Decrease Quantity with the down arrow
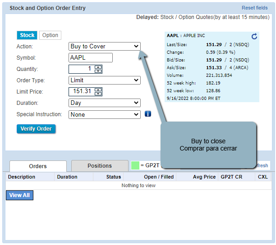Viewport: 276px width, 245px height. pos(98,71)
